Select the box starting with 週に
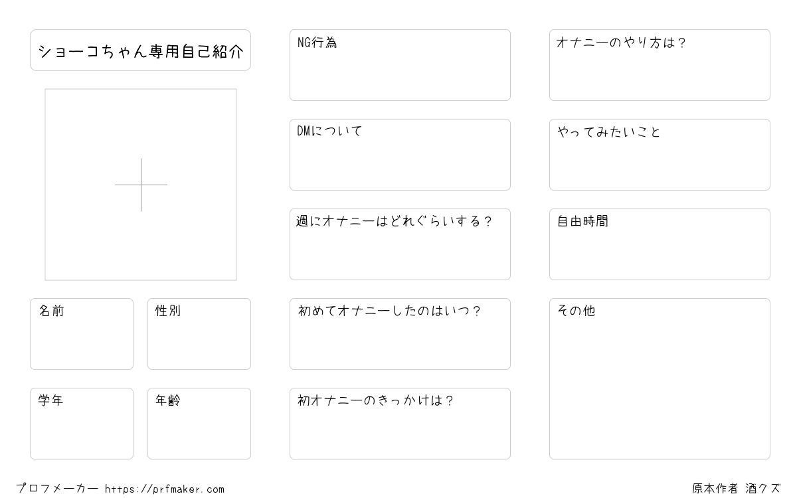This screenshot has height=498, width=797. (400, 244)
